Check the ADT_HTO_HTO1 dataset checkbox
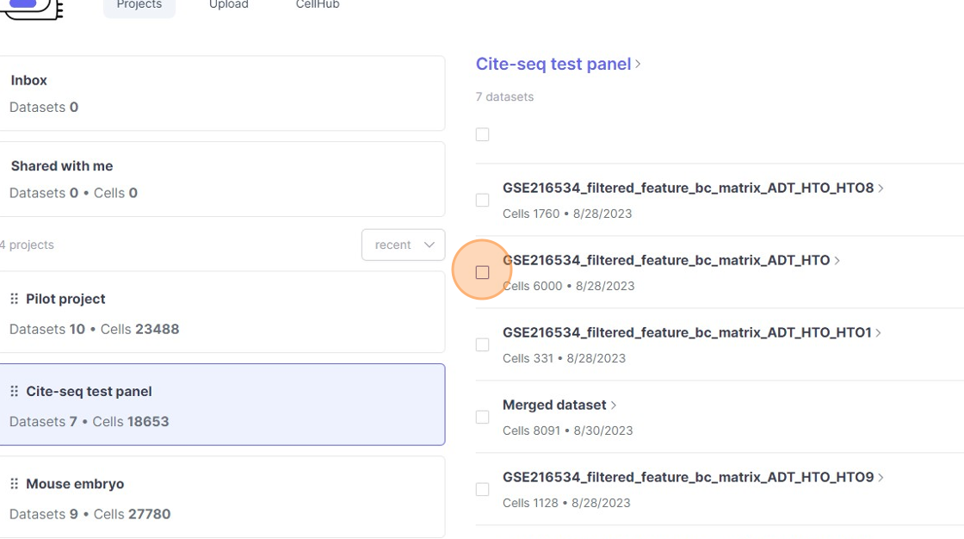 482,344
